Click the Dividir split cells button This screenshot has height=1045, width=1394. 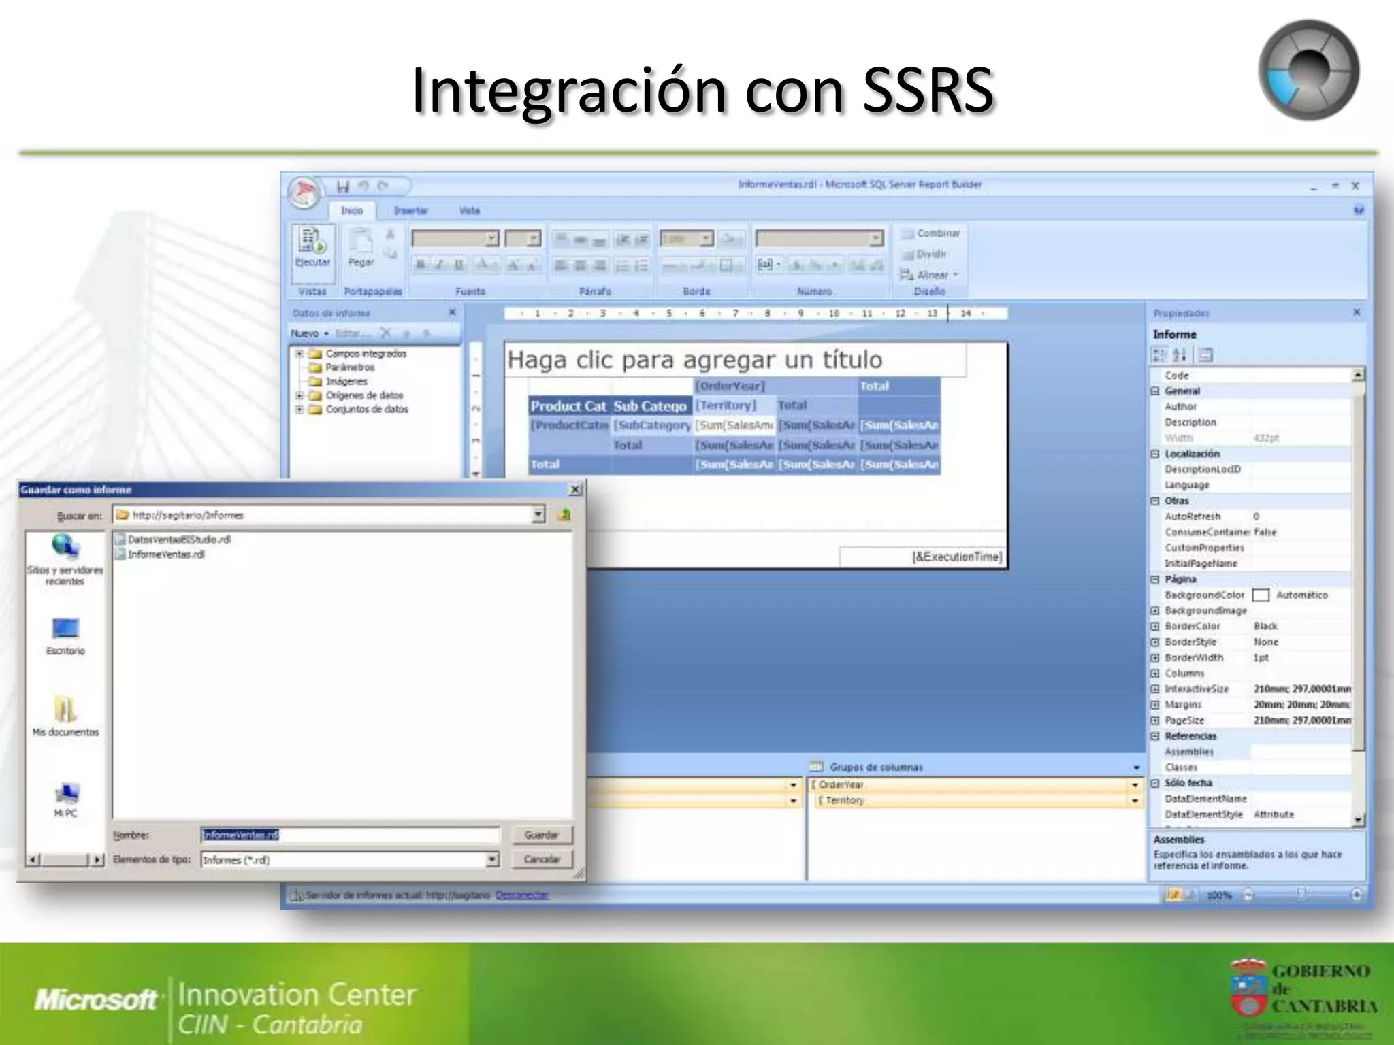(924, 254)
